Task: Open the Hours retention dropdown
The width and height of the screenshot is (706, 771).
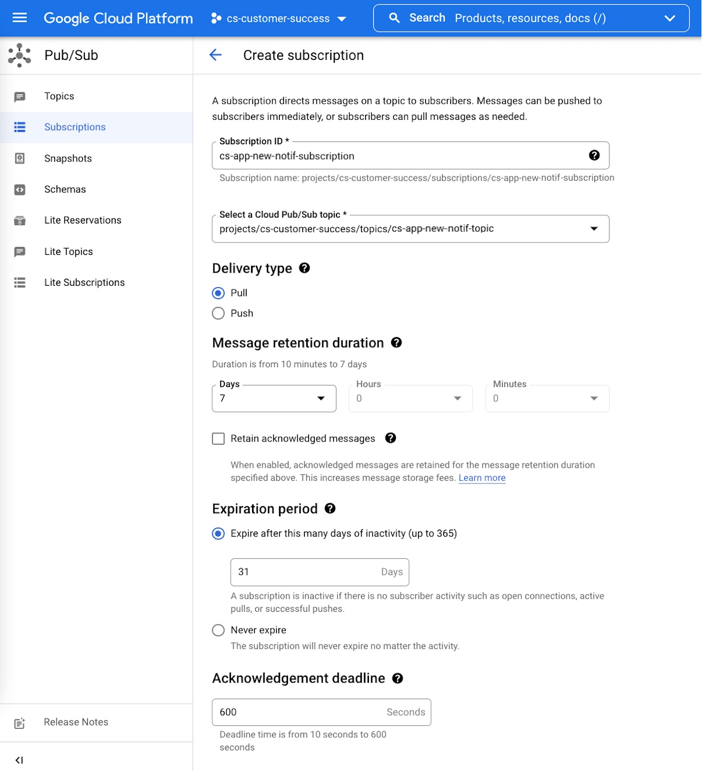Action: coord(411,398)
